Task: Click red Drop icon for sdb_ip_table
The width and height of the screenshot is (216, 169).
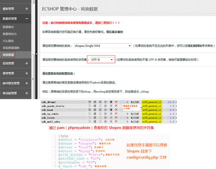Action: coord(116,114)
